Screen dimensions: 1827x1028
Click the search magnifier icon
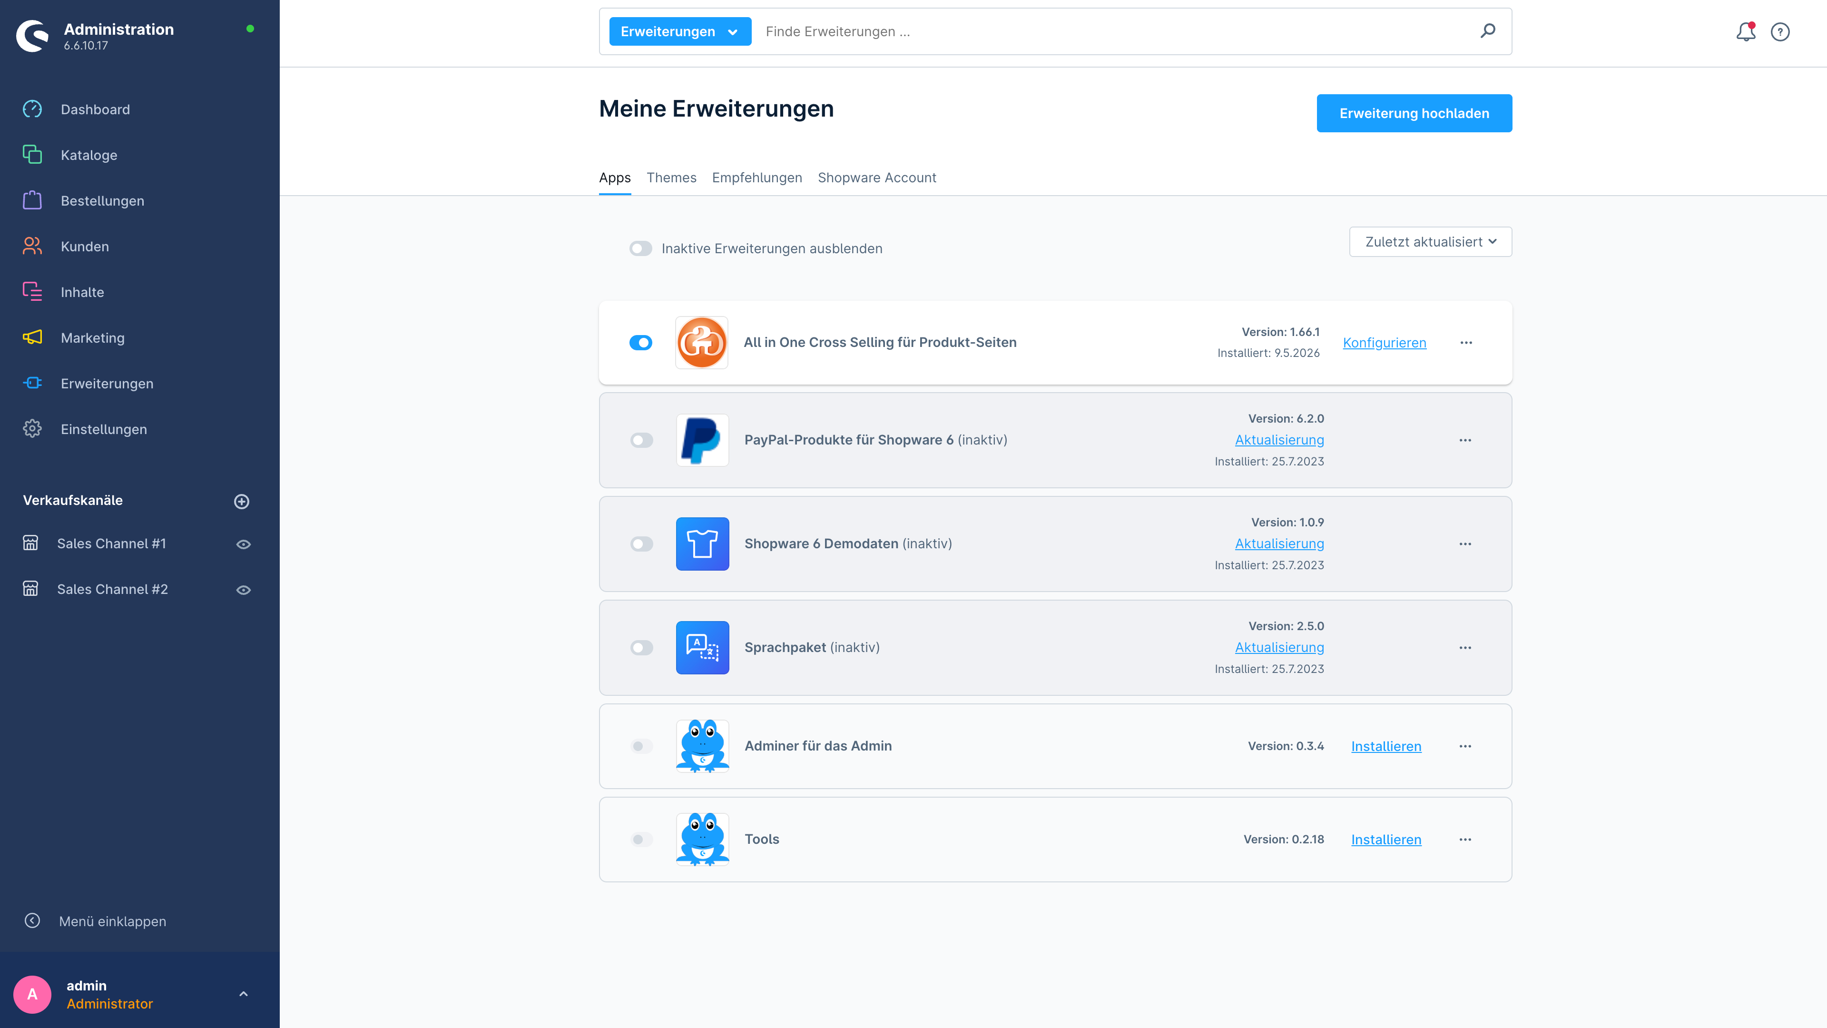[1488, 31]
